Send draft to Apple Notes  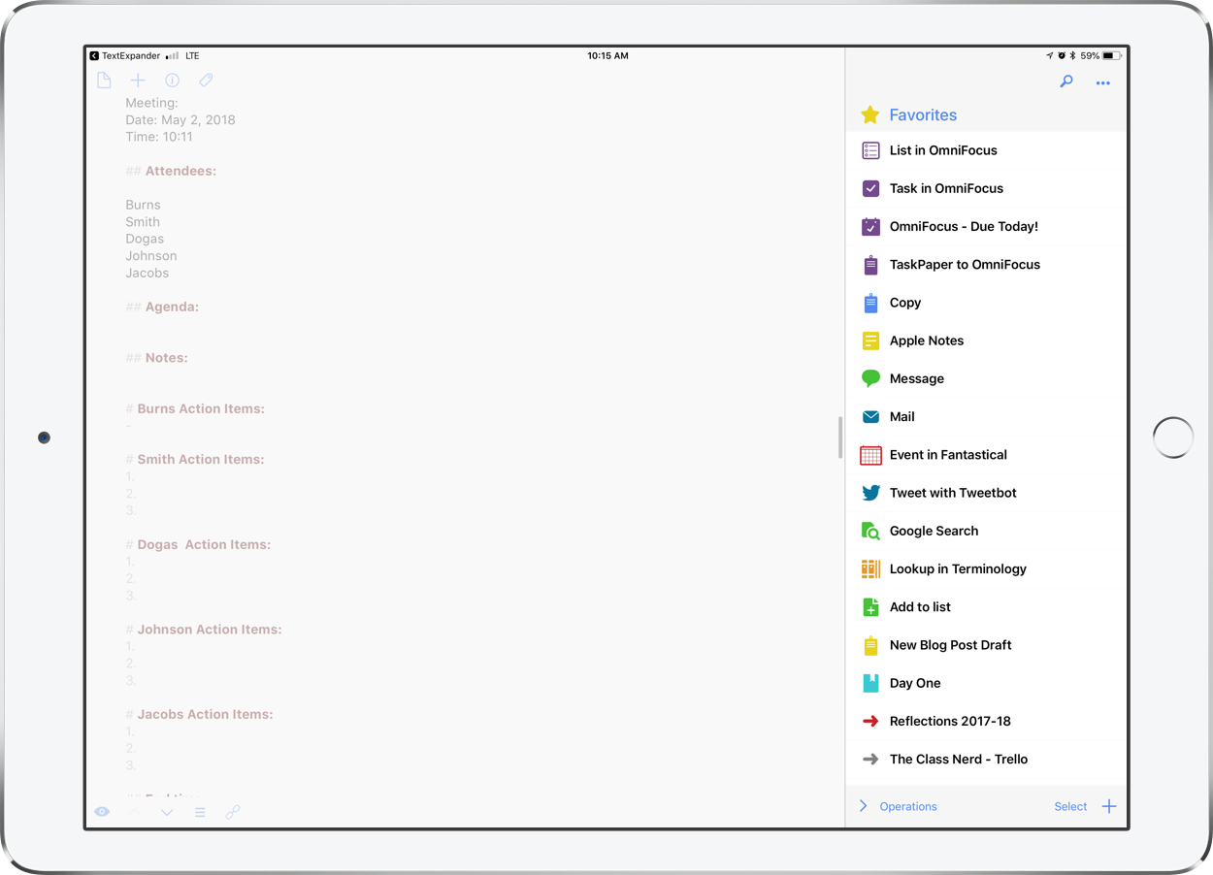[986, 340]
